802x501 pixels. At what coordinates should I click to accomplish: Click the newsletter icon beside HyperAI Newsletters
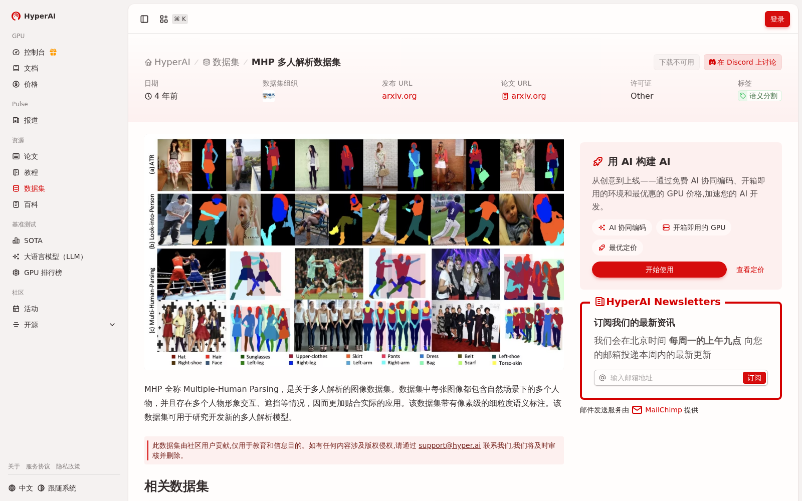[x=599, y=302]
